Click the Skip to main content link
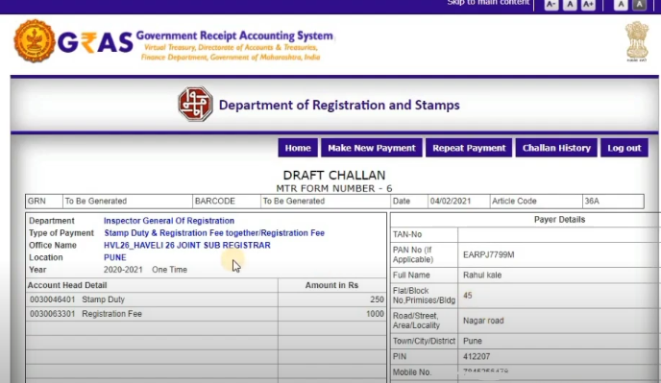The width and height of the screenshot is (661, 383). click(x=488, y=3)
